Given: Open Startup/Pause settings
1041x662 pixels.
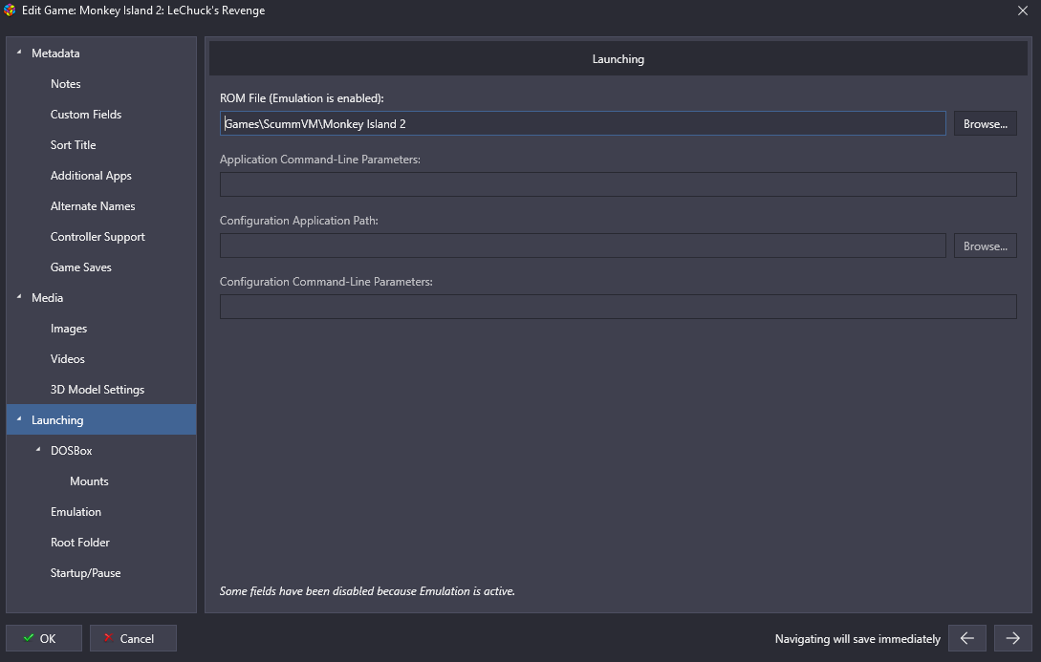Looking at the screenshot, I should (x=85, y=573).
